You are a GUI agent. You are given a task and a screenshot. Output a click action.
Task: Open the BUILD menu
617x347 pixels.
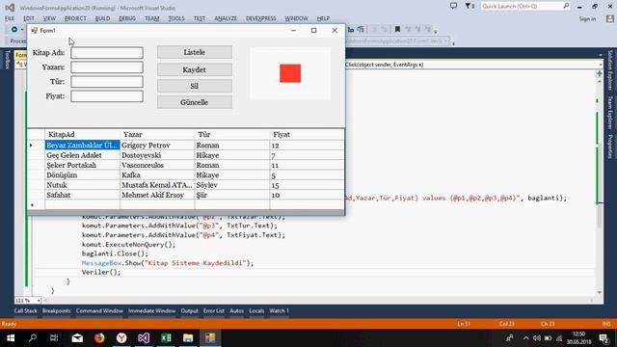[102, 18]
